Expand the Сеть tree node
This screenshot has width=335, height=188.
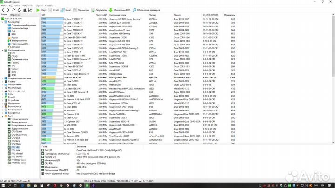pos(3,94)
